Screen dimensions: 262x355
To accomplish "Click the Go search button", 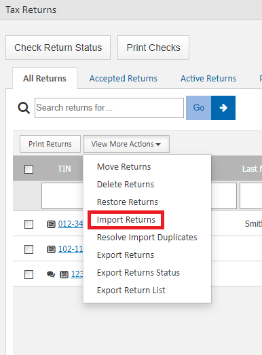I will click(x=199, y=108).
